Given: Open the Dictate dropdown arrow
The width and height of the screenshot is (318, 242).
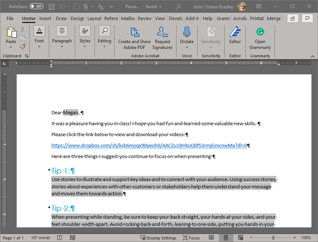Looking at the screenshot, I should point(187,47).
